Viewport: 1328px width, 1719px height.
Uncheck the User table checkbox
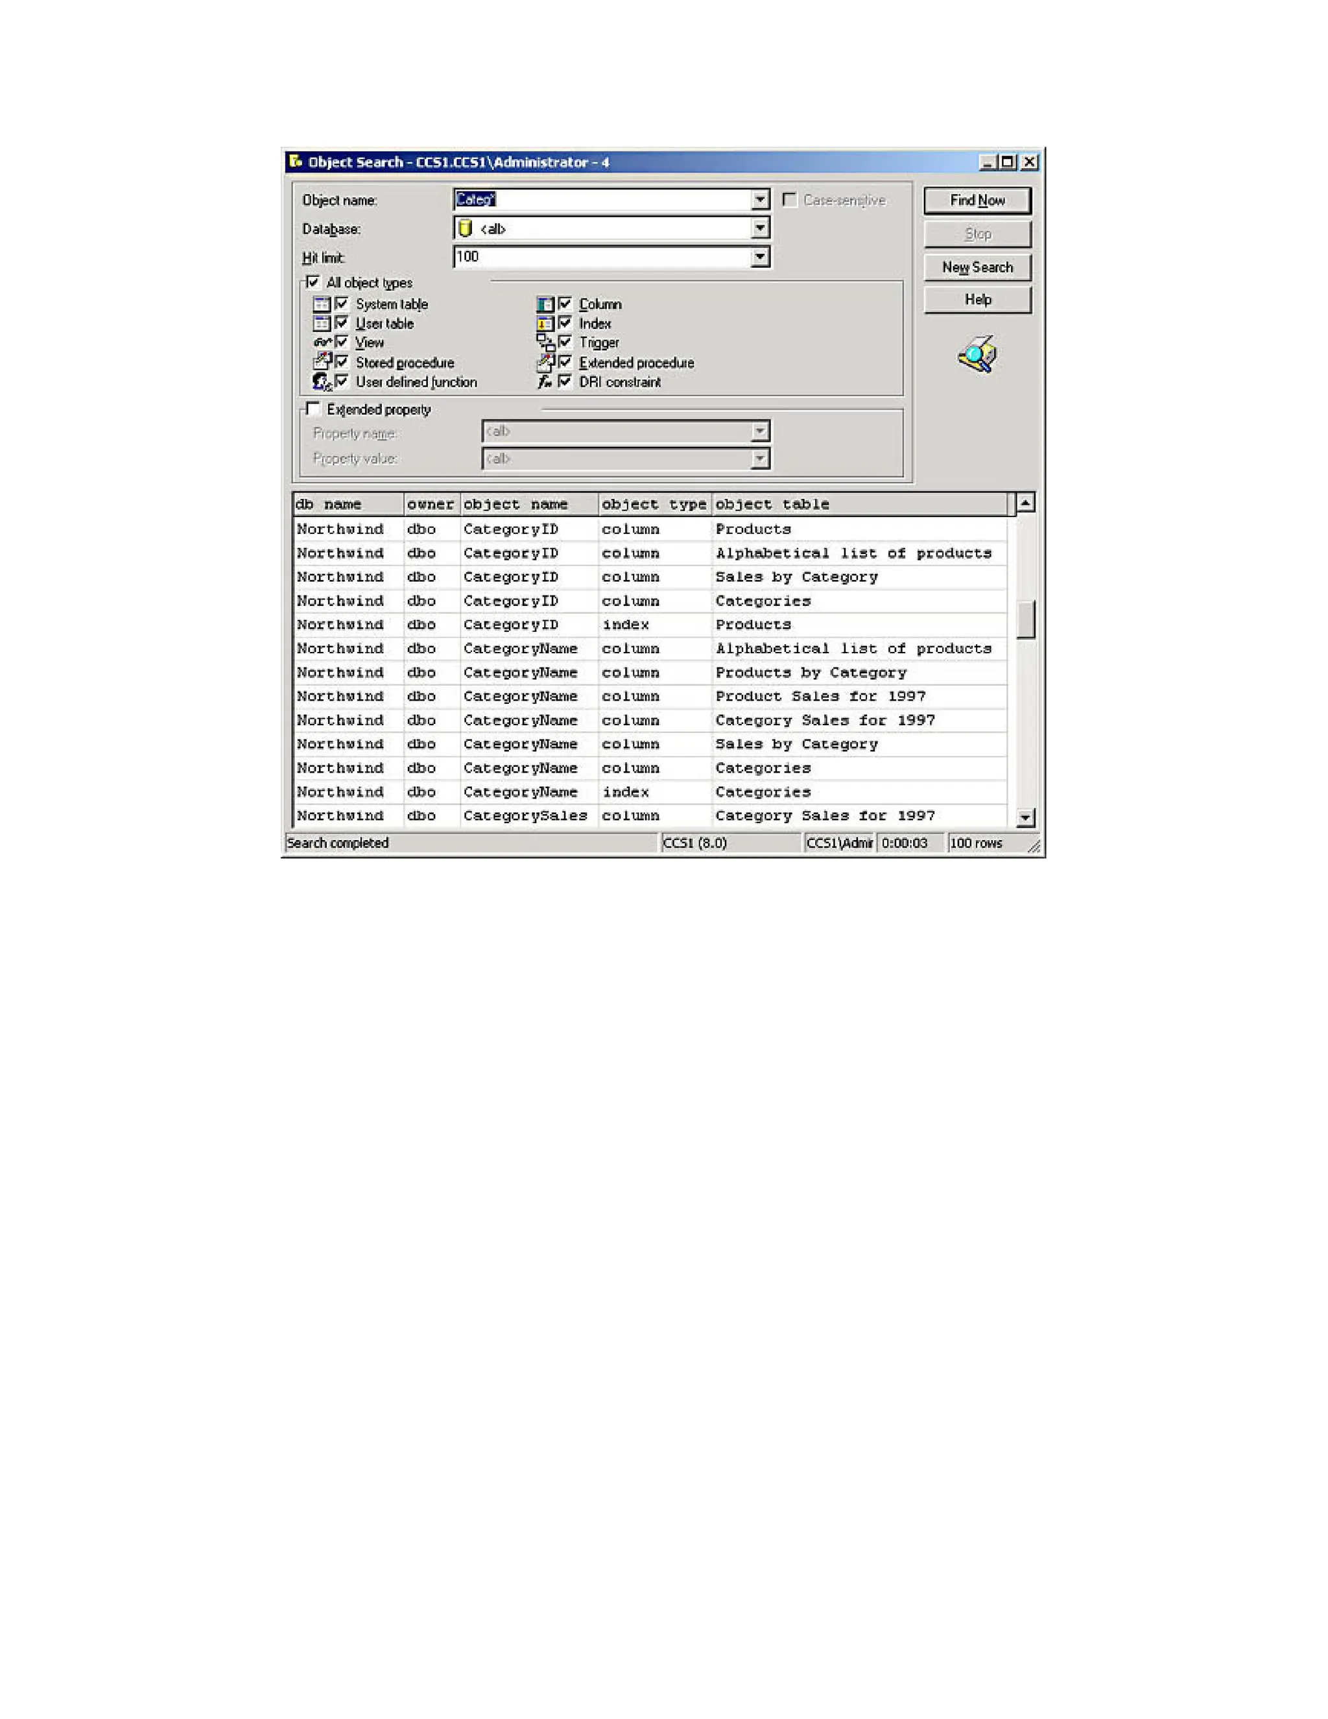tap(342, 322)
